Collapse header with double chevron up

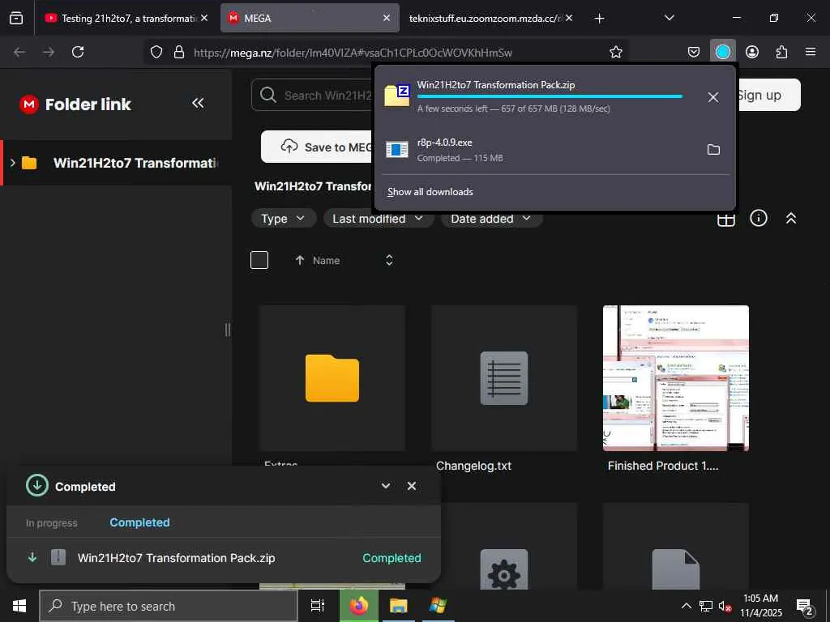tap(791, 218)
